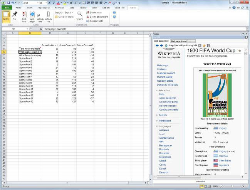Viewport: 250px width, 190px height.
Task: Open the Export dropdown menu
Action: tap(68, 12)
